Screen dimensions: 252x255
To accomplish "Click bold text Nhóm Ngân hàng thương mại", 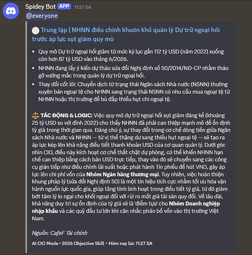I will tap(123, 174).
